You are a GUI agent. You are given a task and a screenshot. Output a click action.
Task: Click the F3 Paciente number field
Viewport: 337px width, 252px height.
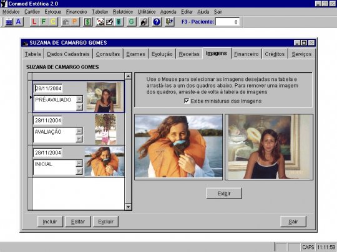pyautogui.click(x=227, y=22)
